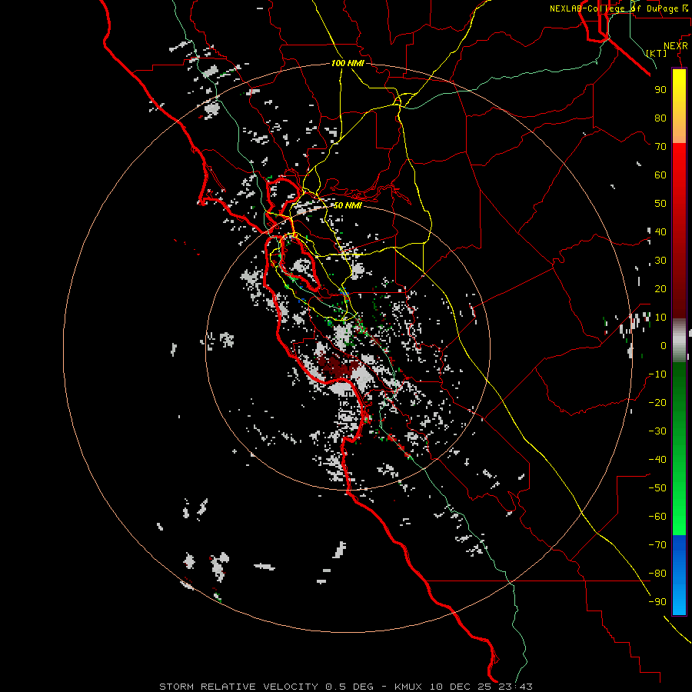Image resolution: width=692 pixels, height=692 pixels.
Task: Click the 10 value on velocity scale
Action: pyautogui.click(x=660, y=318)
